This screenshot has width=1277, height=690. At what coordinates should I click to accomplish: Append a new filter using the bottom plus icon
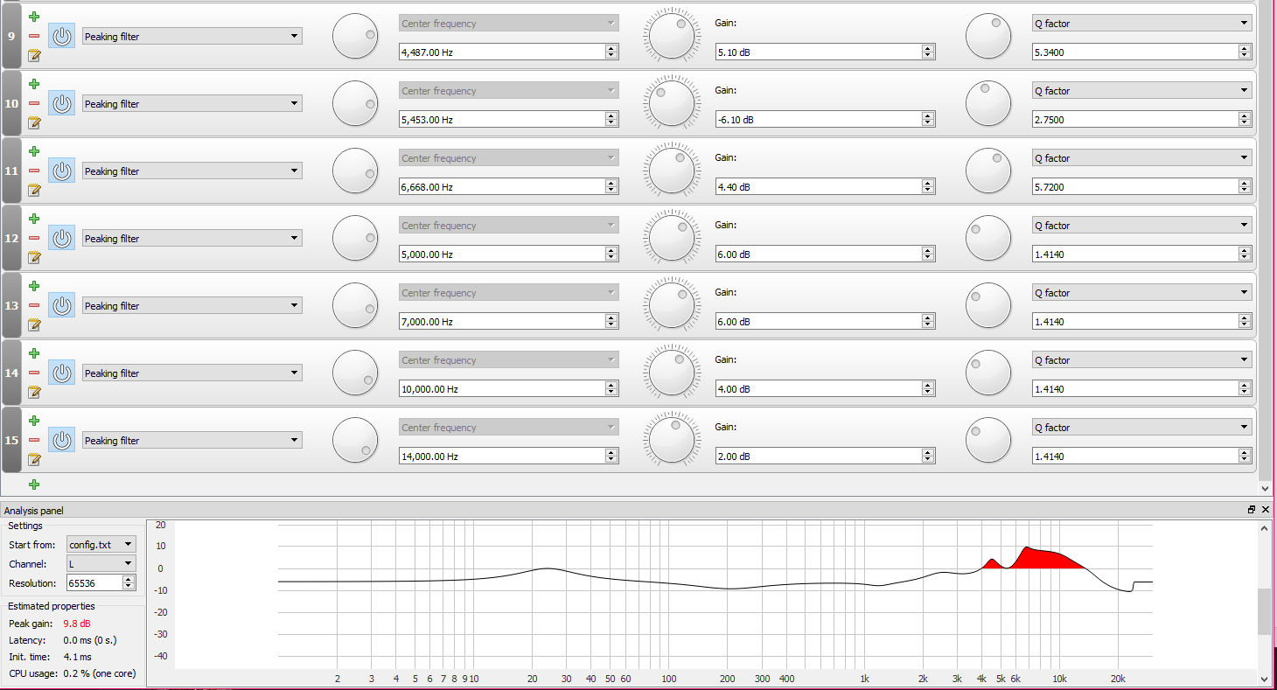[34, 484]
